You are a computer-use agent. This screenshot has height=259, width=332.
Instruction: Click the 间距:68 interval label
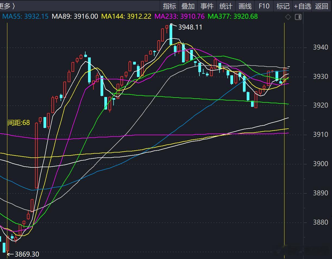coord(18,123)
